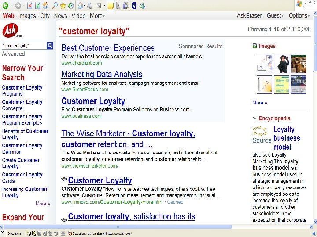
Task: Switch to the Images search tab
Action: click(x=27, y=16)
